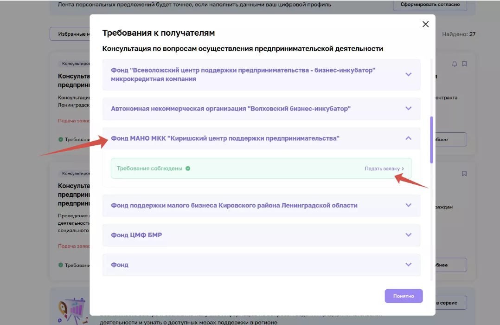Click the "Понятно" button

coord(403,296)
